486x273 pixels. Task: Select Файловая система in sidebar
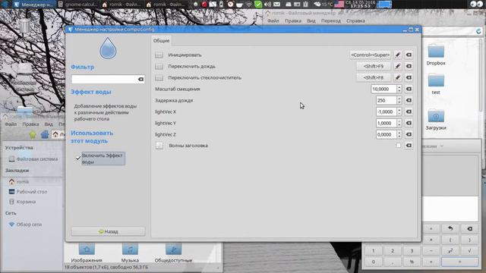37,158
